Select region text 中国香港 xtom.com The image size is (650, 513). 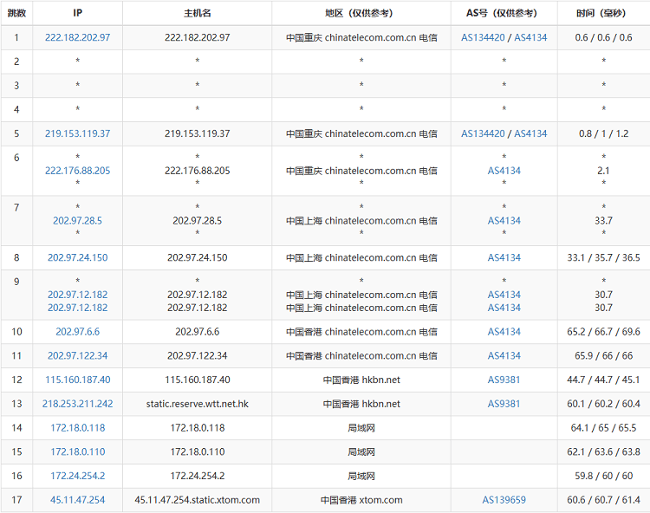361,500
